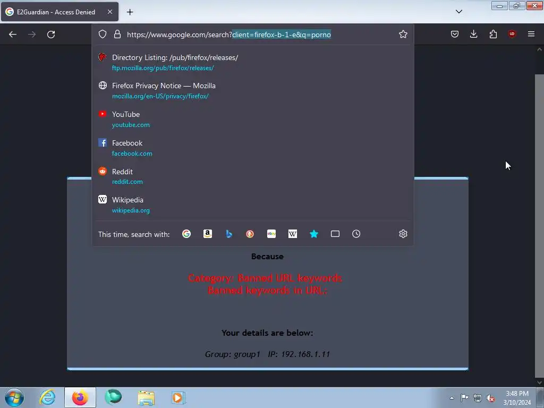This screenshot has height=408, width=544.
Task: Reload the current page
Action: [51, 35]
